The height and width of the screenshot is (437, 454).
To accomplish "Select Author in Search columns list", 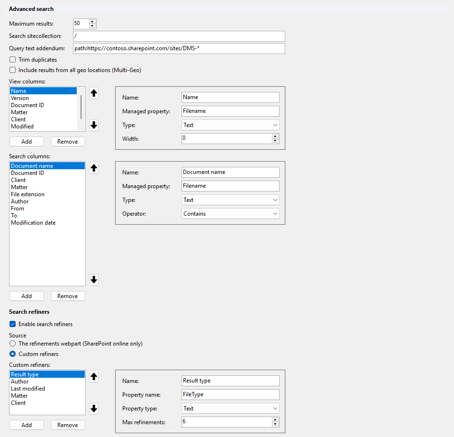I will coord(47,201).
